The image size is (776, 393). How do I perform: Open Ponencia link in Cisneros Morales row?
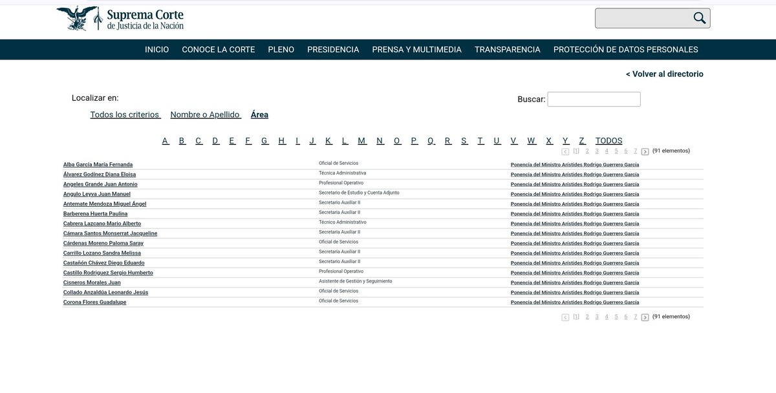pos(575,282)
